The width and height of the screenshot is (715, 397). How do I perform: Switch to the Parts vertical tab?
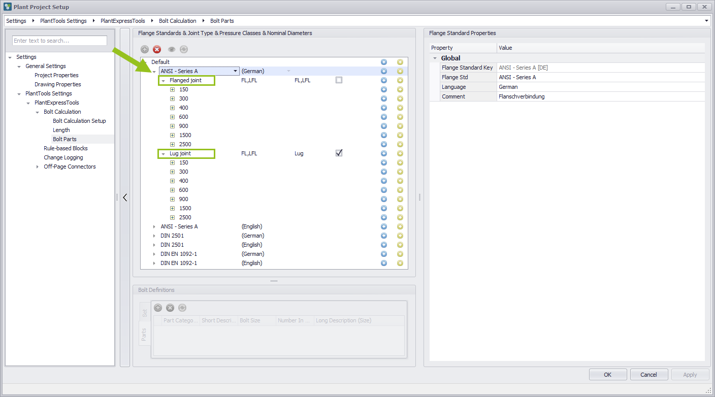tap(145, 334)
